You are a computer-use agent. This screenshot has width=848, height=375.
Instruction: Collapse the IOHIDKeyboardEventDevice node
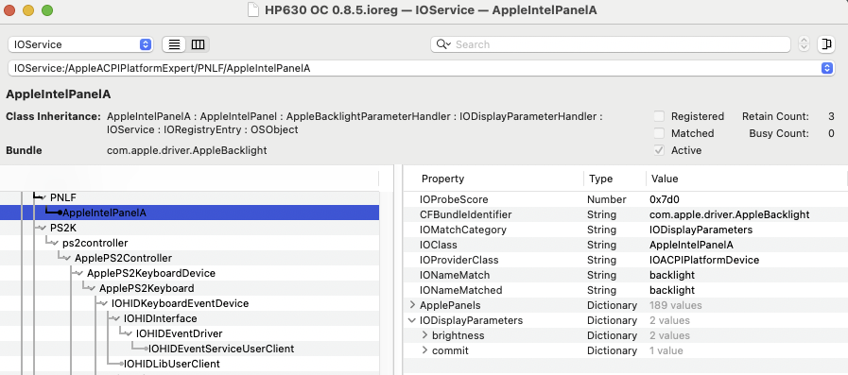pos(105,303)
